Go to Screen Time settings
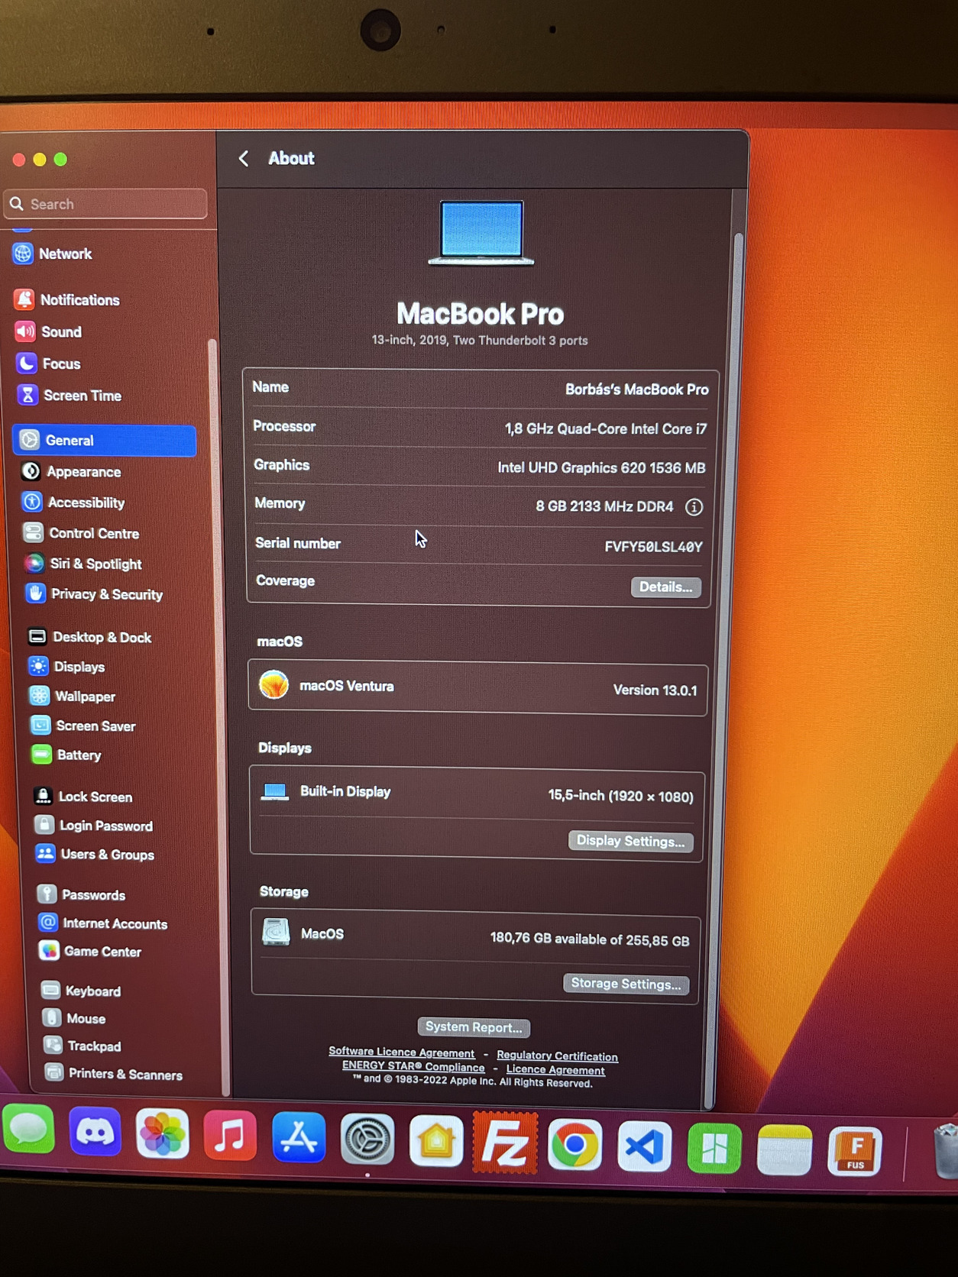The width and height of the screenshot is (958, 1277). (x=70, y=396)
